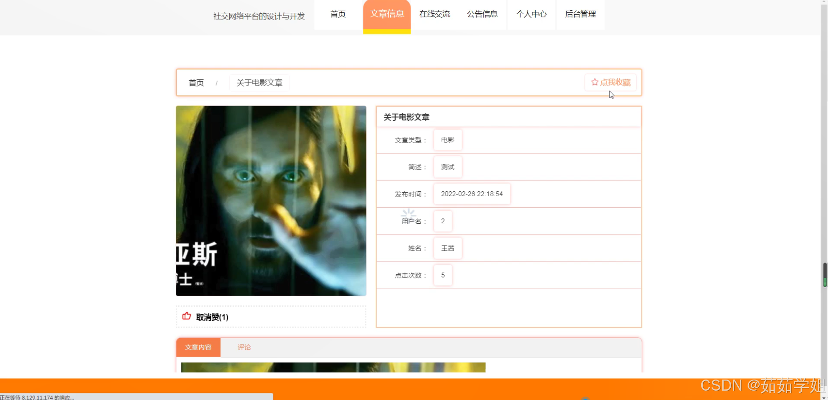
Task: Open 个人中心 in the navigation bar
Action: 531,14
